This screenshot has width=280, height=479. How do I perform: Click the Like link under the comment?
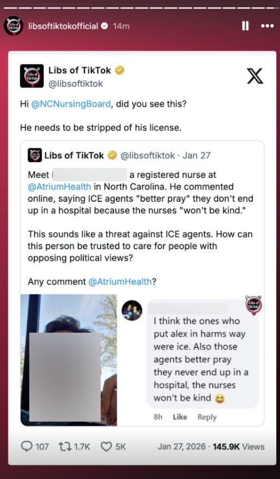tap(180, 417)
